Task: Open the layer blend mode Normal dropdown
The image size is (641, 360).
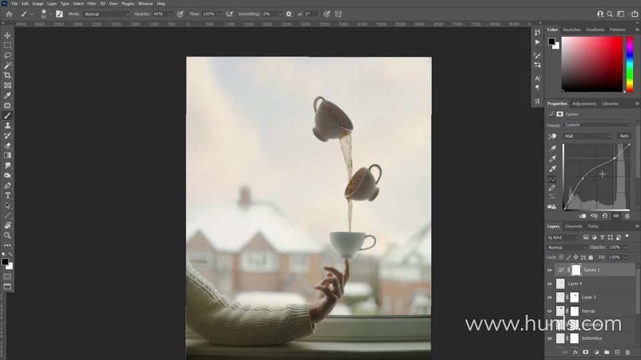Action: click(568, 247)
